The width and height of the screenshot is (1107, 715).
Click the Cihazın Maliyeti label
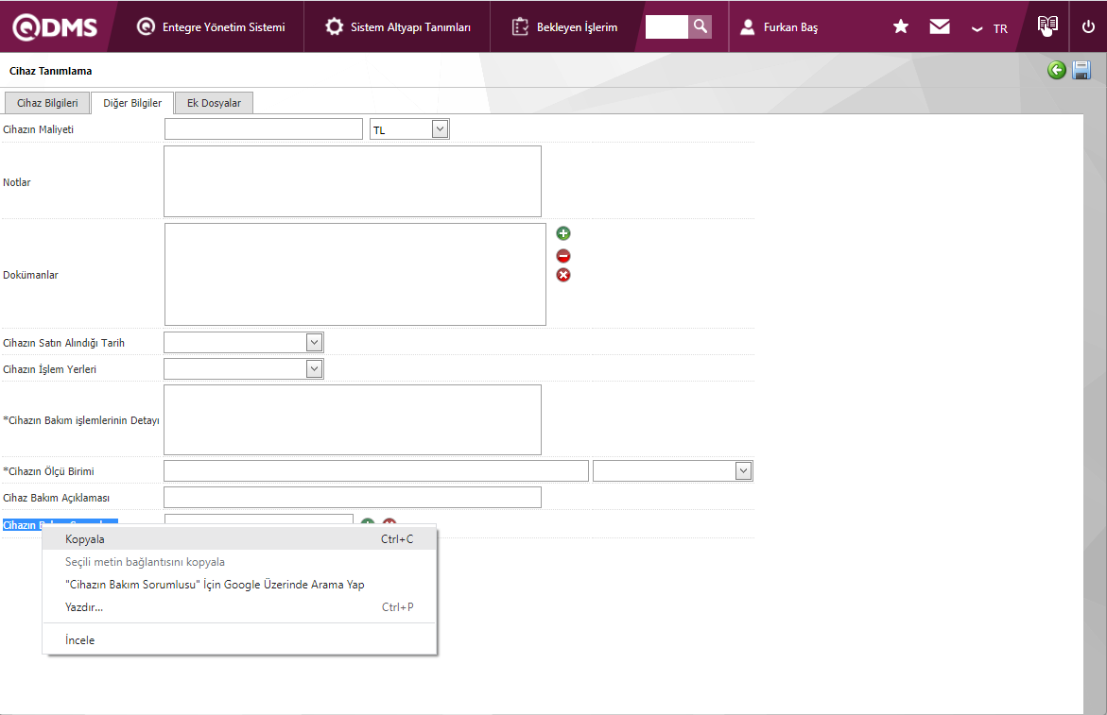tap(38, 129)
